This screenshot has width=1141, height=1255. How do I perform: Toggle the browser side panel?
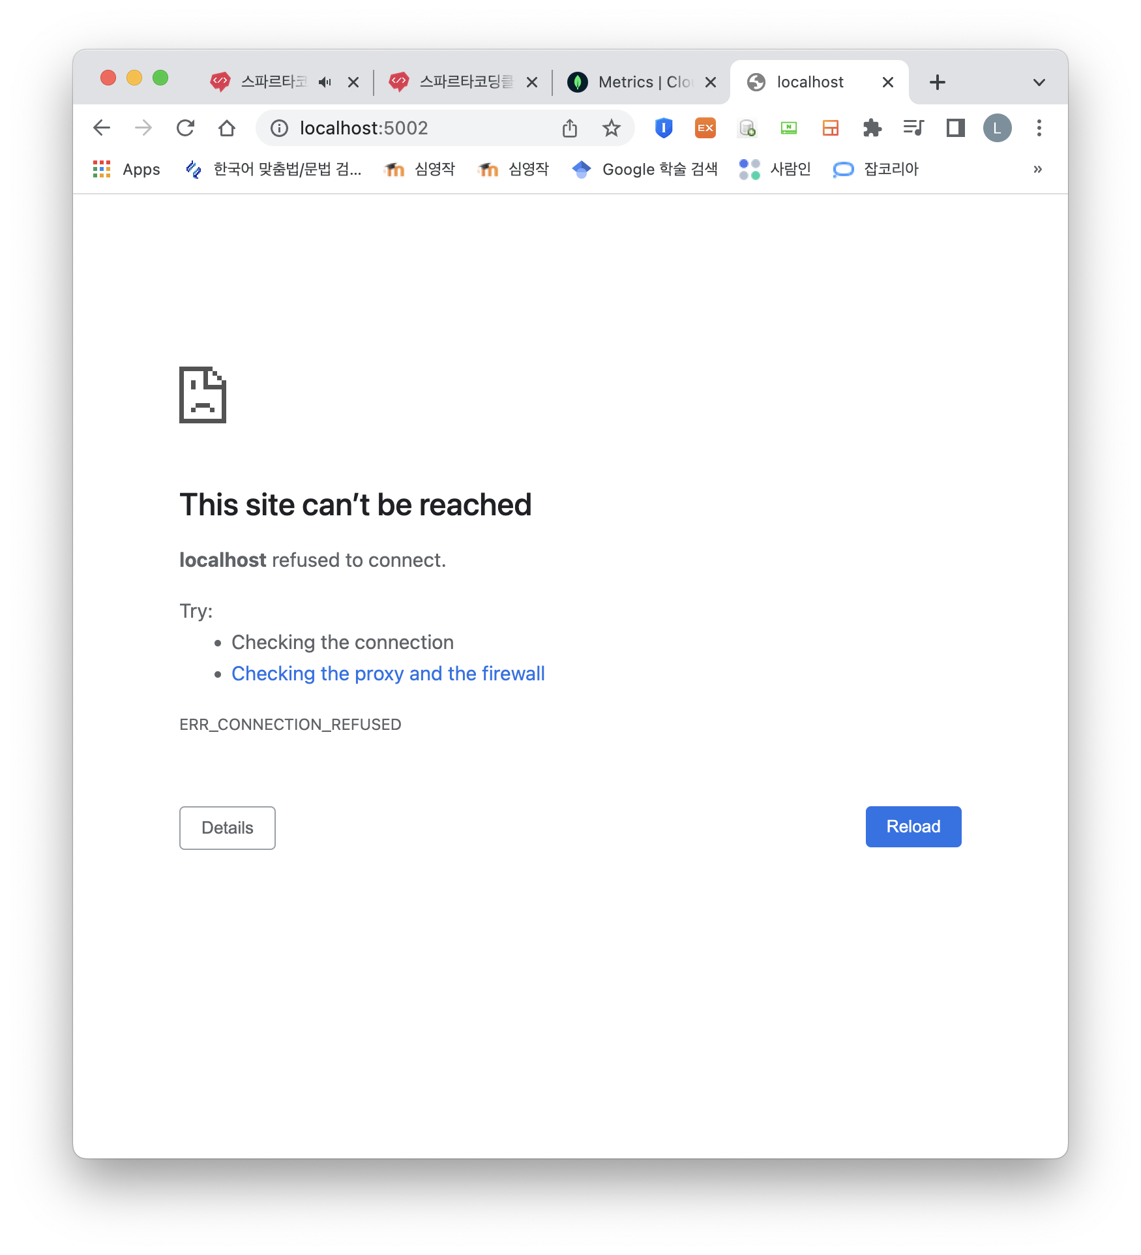pyautogui.click(x=956, y=128)
